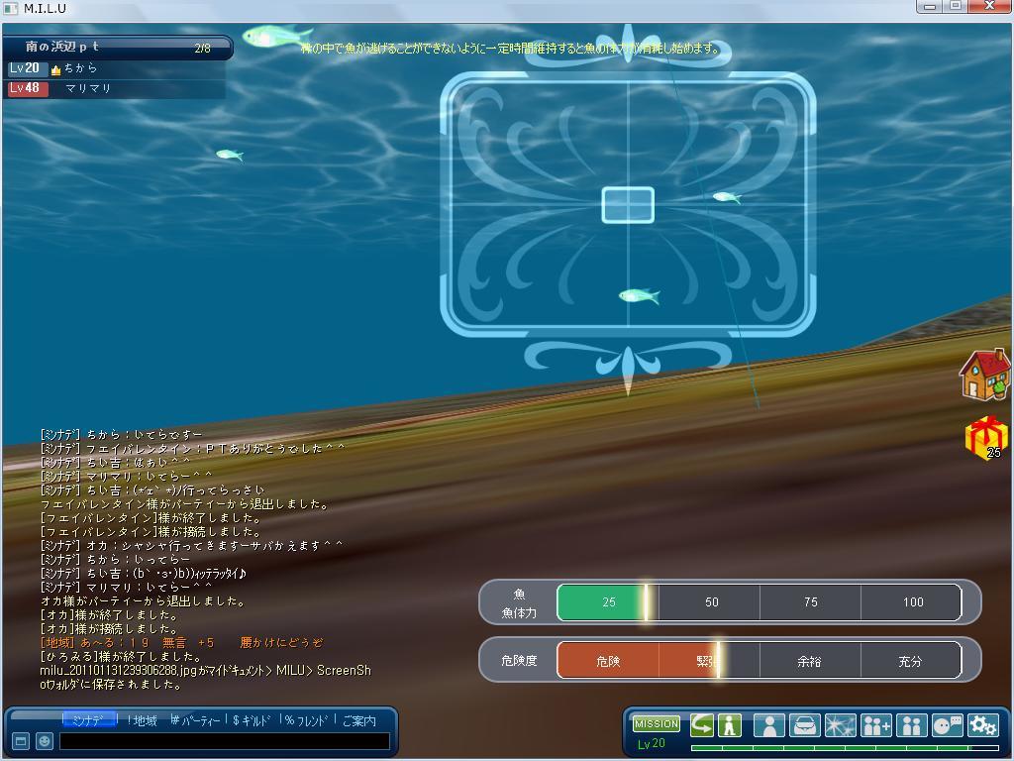Screen dimensions: 1014x761
Task: Select party member マリマリ
Action: pos(87,88)
